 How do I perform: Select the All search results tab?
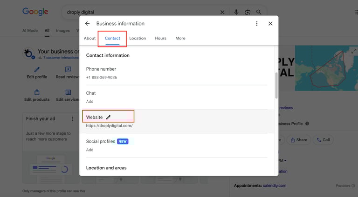47,31
